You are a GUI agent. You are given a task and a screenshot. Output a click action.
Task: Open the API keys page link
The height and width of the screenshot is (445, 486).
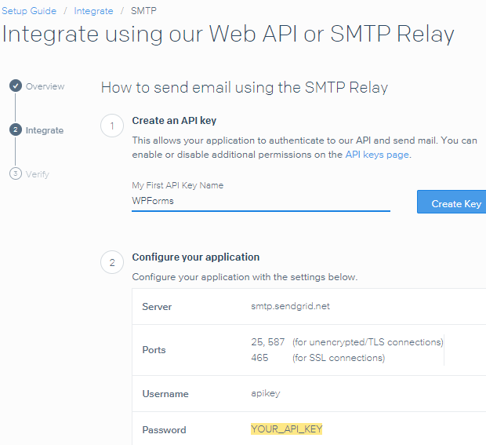tap(377, 155)
